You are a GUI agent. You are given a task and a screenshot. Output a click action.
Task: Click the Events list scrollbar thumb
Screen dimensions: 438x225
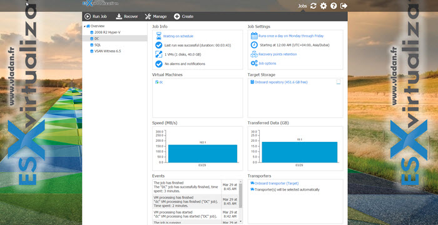[x=240, y=196]
